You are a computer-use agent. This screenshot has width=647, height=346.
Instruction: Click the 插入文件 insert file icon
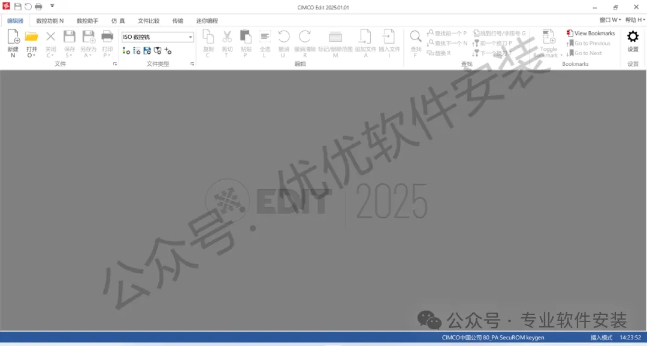pos(389,37)
